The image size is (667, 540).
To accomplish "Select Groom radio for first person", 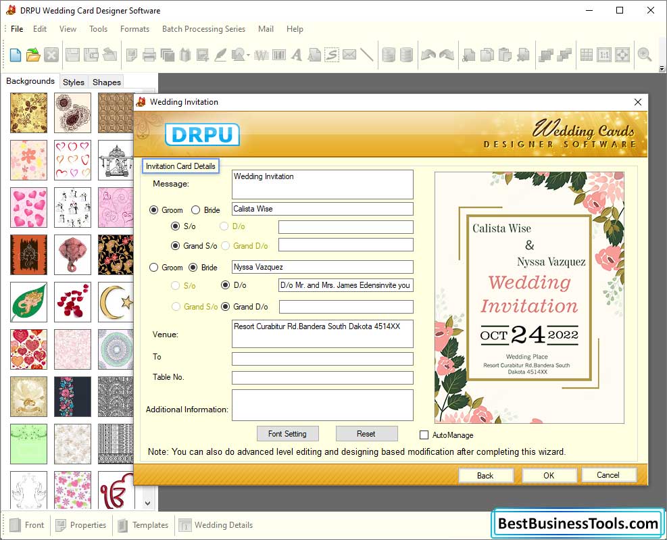I will 153,210.
